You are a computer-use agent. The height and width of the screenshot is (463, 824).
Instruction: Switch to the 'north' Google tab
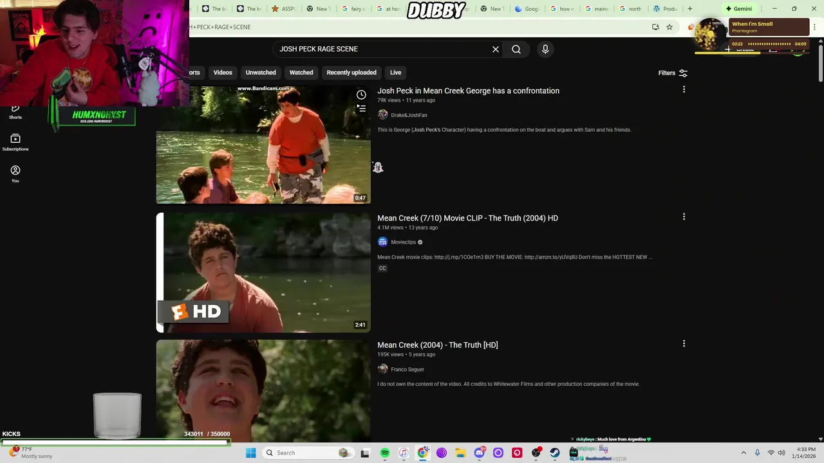[630, 9]
